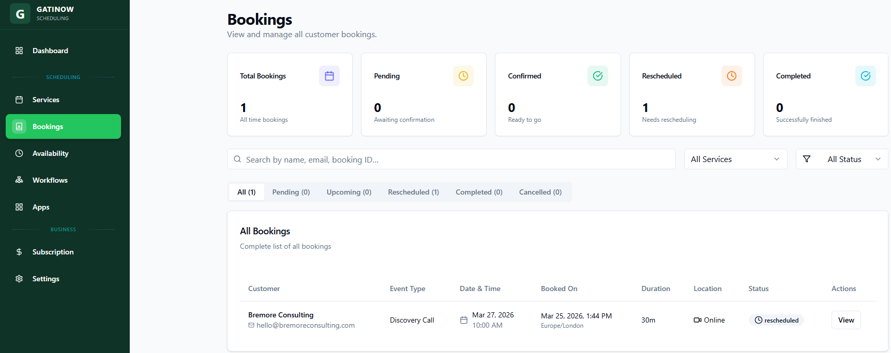The height and width of the screenshot is (353, 891).
Task: Click the Pending stats card
Action: click(x=424, y=94)
